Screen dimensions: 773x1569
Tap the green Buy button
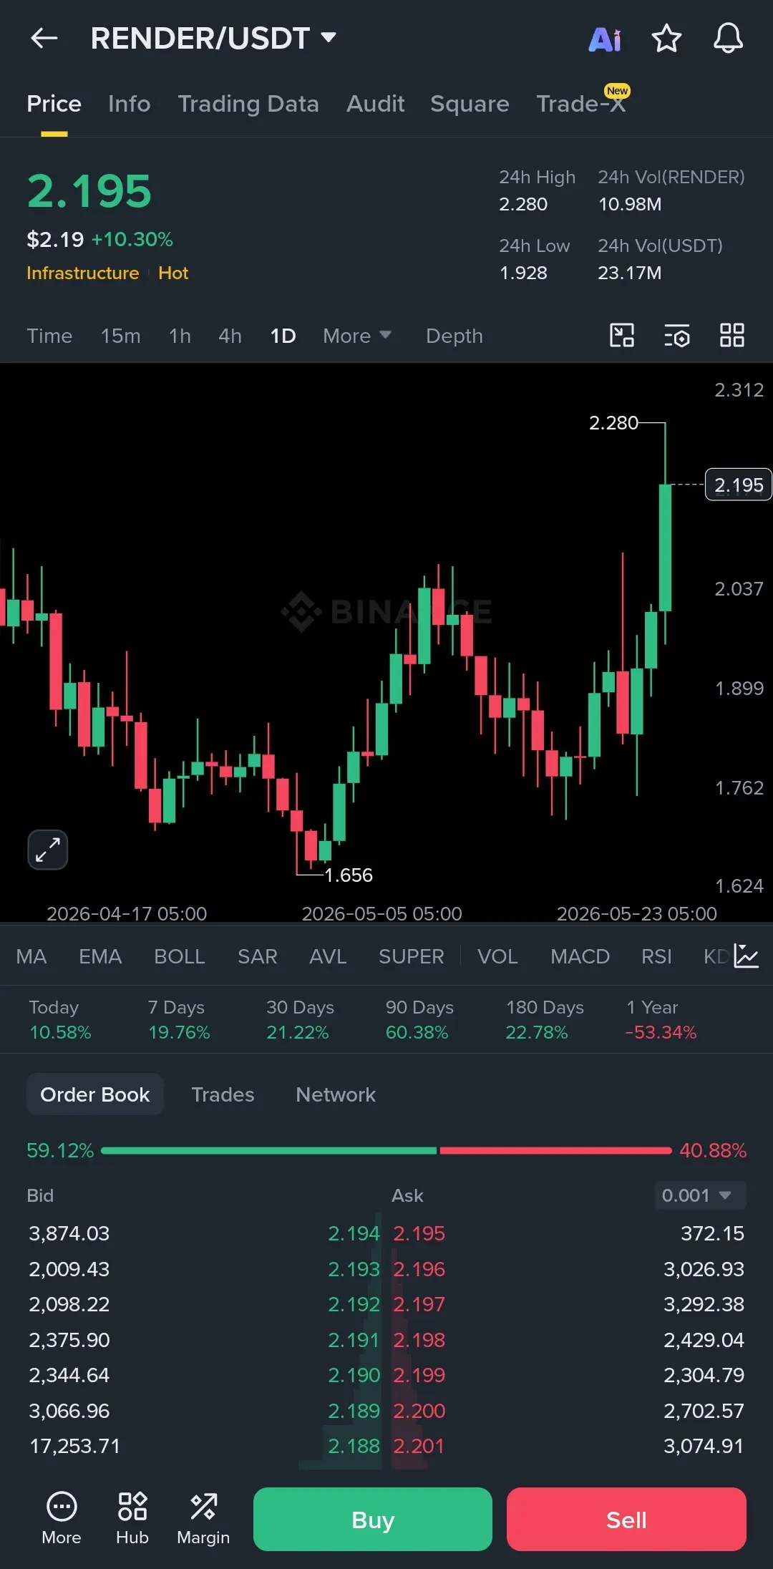coord(373,1519)
